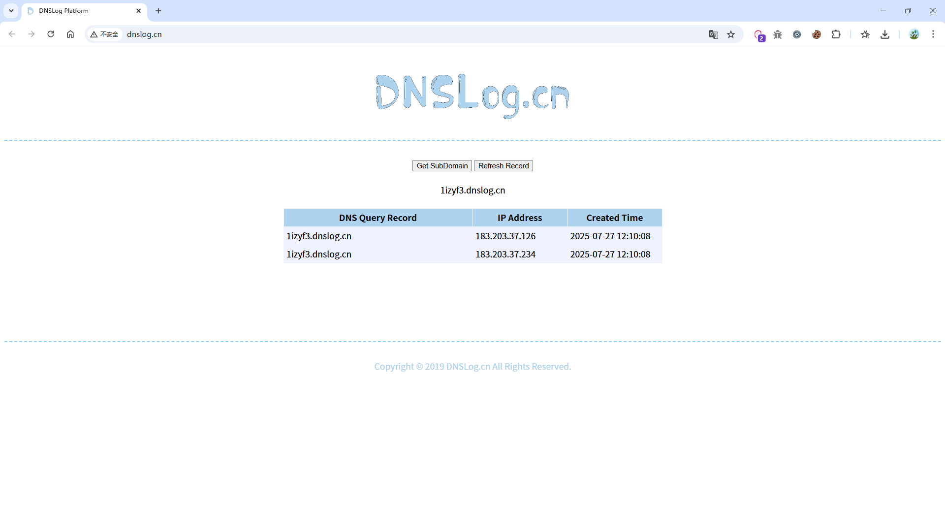Image resolution: width=945 pixels, height=508 pixels.
Task: Open the bookmarks/favorites list icon
Action: tap(865, 34)
